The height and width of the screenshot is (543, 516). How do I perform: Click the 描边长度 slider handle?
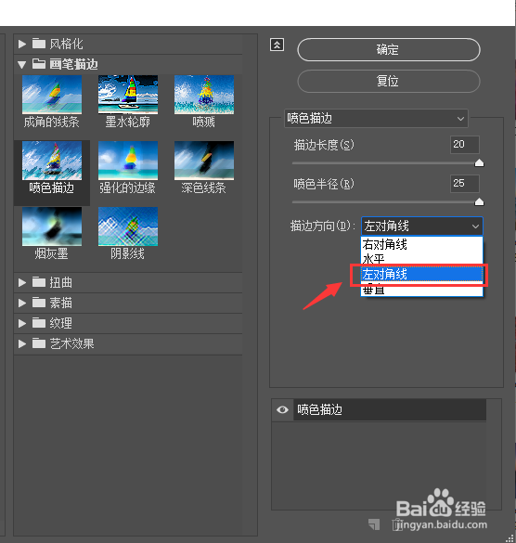[479, 162]
